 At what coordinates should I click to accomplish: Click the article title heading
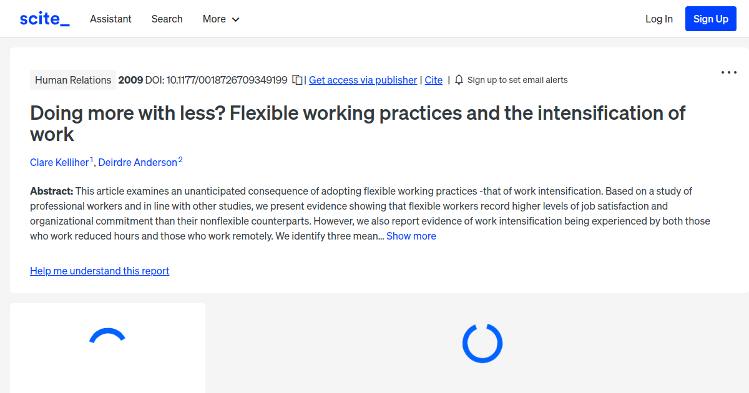pyautogui.click(x=358, y=123)
